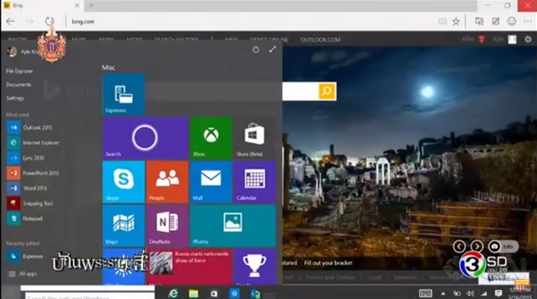The width and height of the screenshot is (537, 299).
Task: Show next Bing background image
Action: [x=477, y=246]
